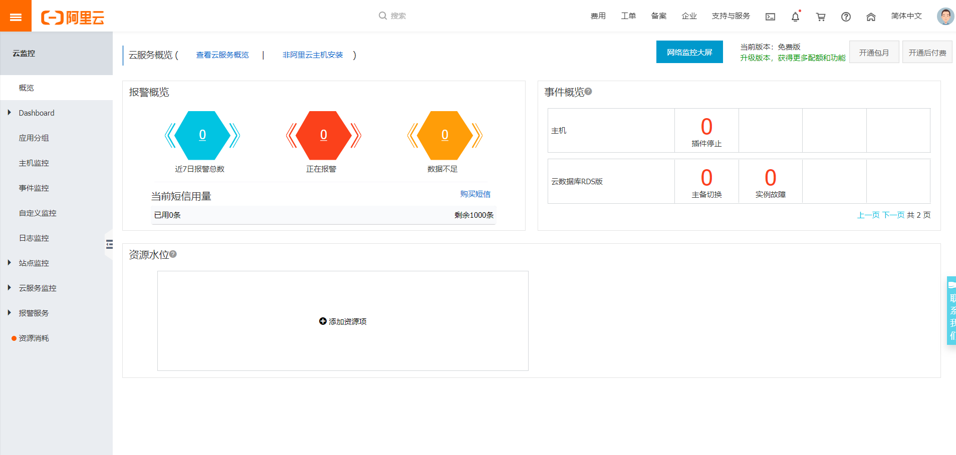Click the 添加资源项 button
Viewport: 956px width, 455px height.
coord(343,321)
